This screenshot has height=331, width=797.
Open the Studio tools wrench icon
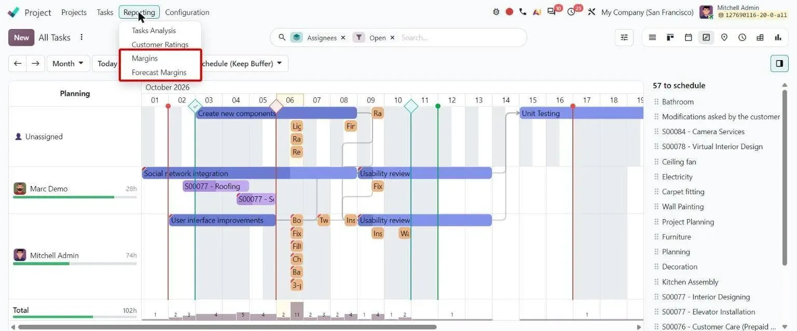coord(592,12)
